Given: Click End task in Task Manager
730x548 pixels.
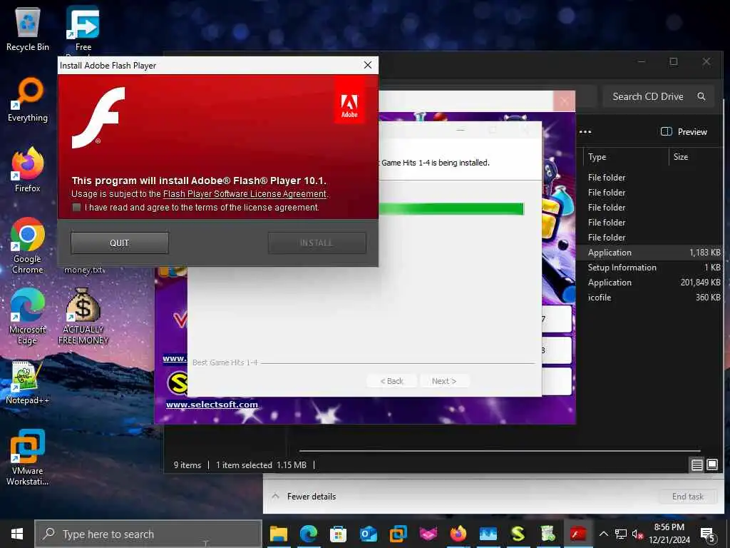Looking at the screenshot, I should [x=688, y=497].
